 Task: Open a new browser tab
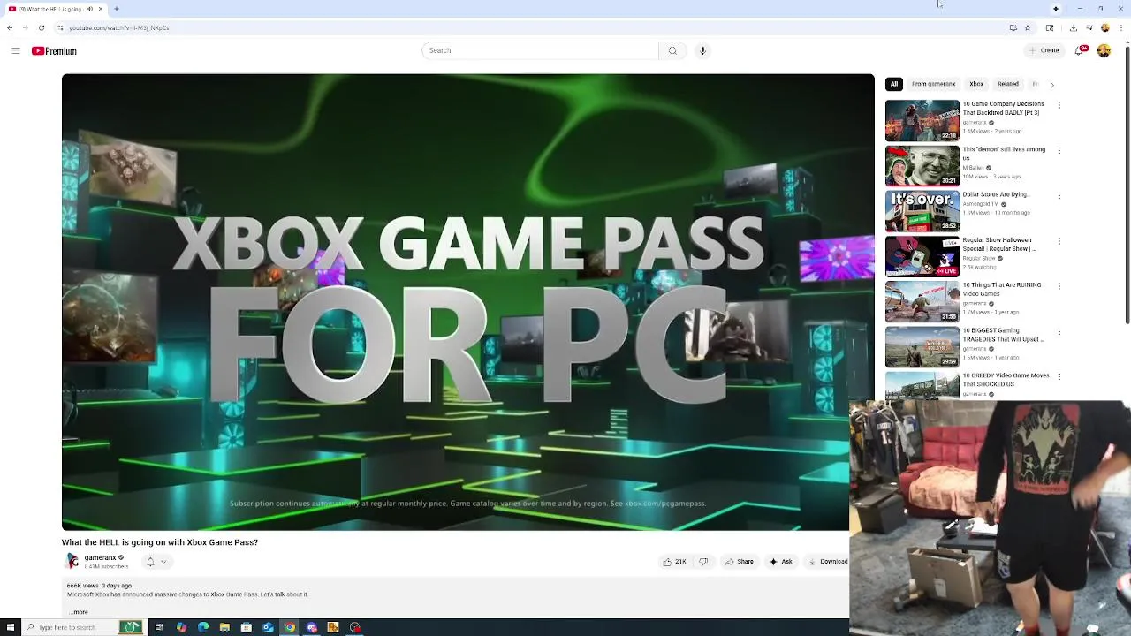point(116,9)
